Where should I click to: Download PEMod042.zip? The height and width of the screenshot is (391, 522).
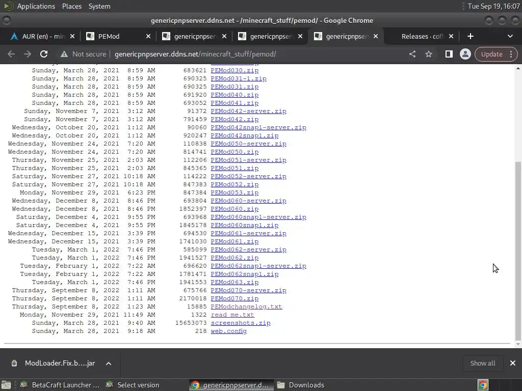click(234, 119)
